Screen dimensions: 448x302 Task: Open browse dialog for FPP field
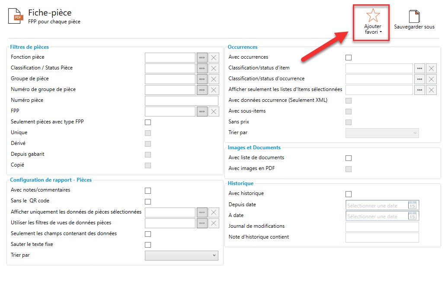coord(202,112)
